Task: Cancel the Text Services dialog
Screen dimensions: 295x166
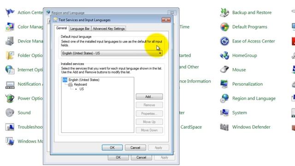Action: pyautogui.click(x=135, y=148)
